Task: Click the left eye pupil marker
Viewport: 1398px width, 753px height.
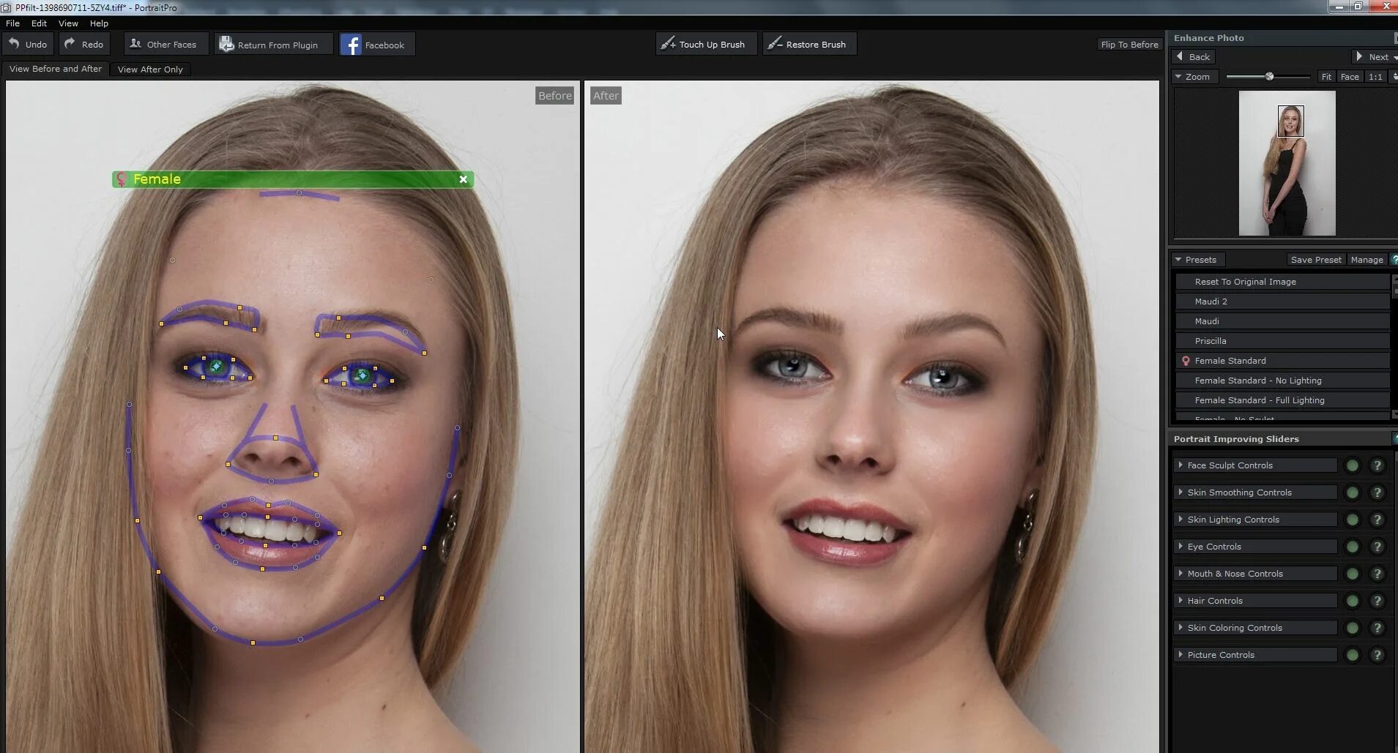Action: (x=216, y=366)
